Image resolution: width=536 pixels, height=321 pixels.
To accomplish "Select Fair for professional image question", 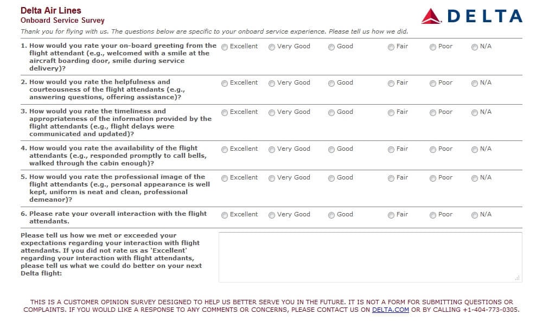I will click(x=391, y=178).
